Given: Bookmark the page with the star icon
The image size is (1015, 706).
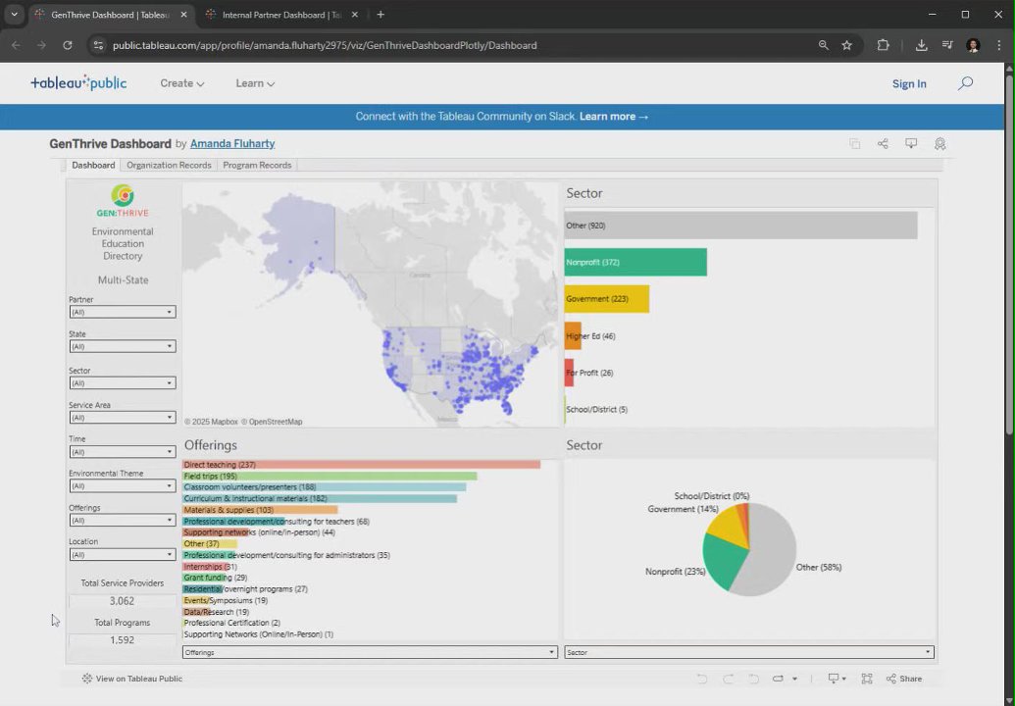Looking at the screenshot, I should 846,45.
